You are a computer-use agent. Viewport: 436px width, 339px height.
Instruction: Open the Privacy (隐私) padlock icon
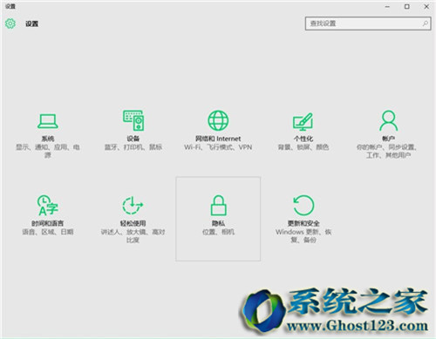tap(218, 205)
